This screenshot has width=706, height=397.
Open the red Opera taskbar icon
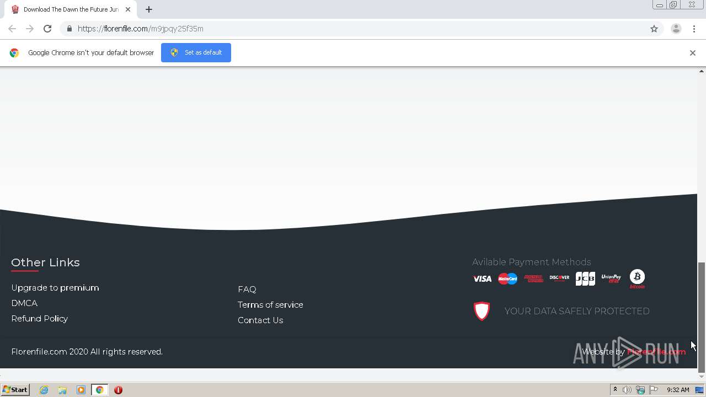click(x=118, y=390)
